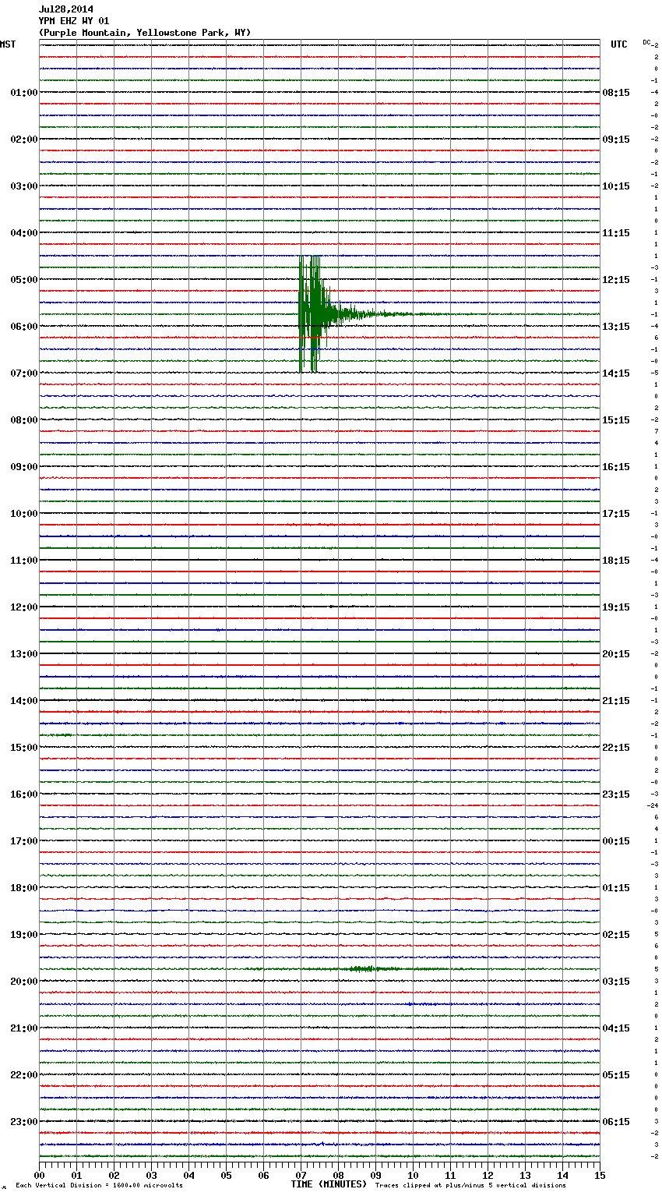Click "Each Vertical Division = 1600.00 microvolts" note
This screenshot has height=1196, width=662.
click(x=99, y=1186)
